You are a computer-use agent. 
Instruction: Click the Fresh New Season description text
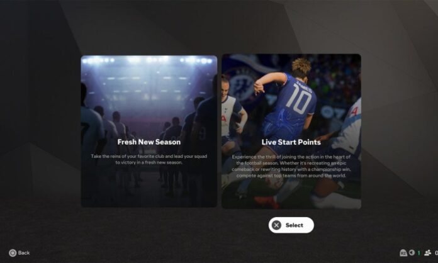[149, 159]
